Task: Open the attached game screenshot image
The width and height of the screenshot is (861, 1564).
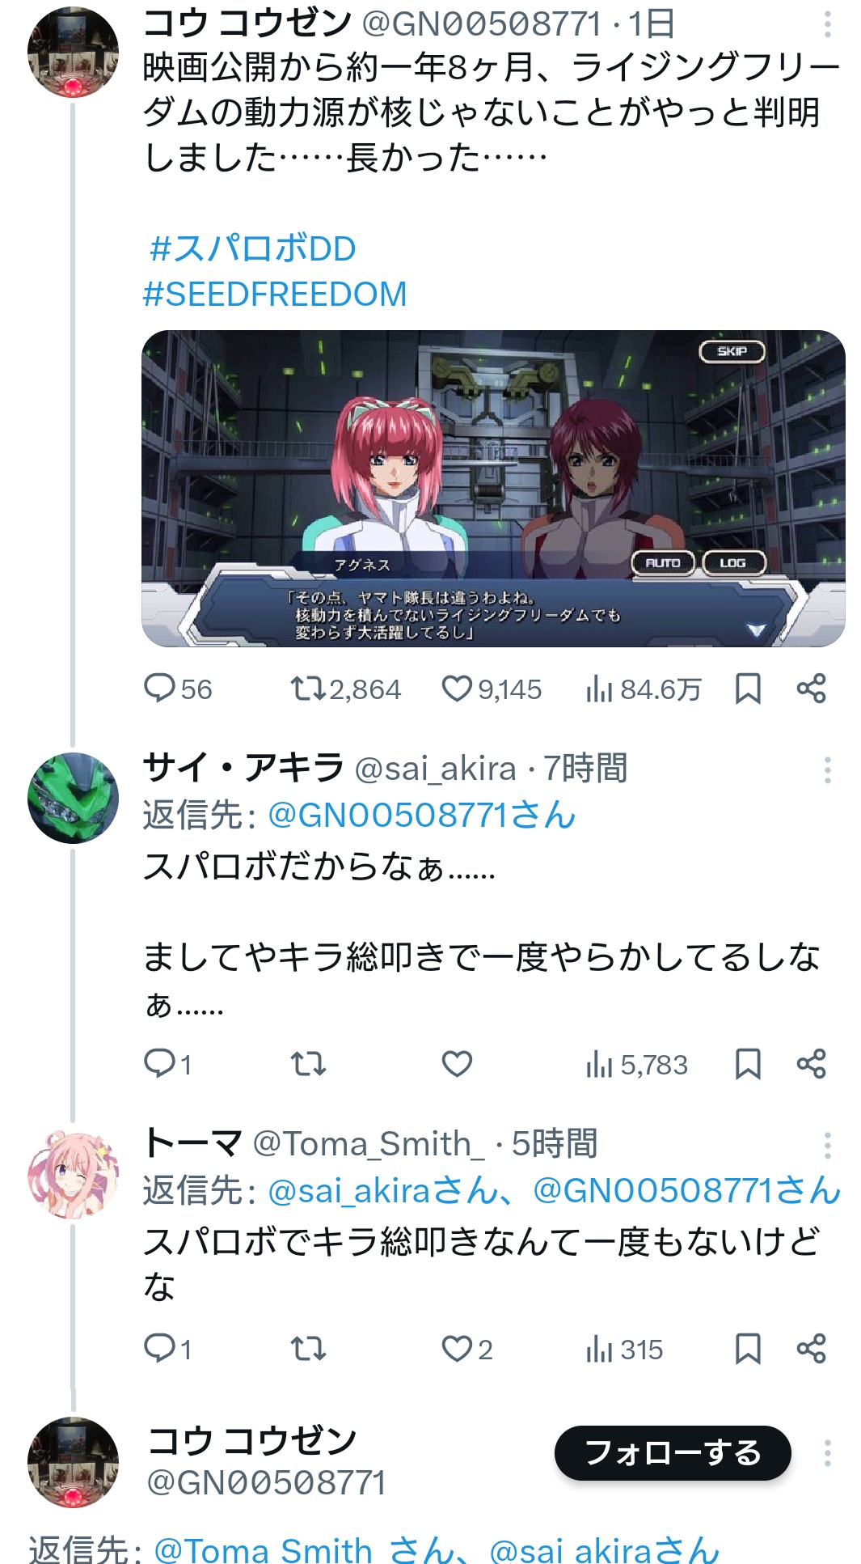Action: pyautogui.click(x=493, y=488)
